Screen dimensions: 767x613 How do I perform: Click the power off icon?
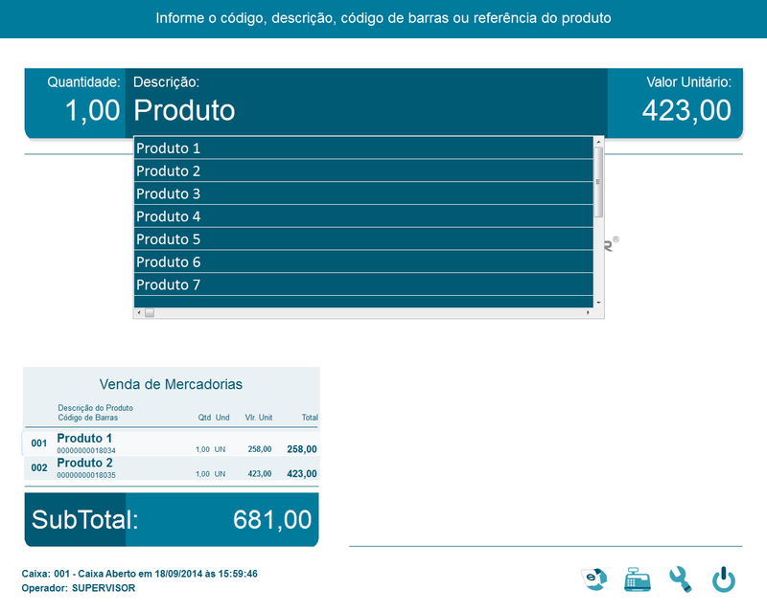click(724, 579)
